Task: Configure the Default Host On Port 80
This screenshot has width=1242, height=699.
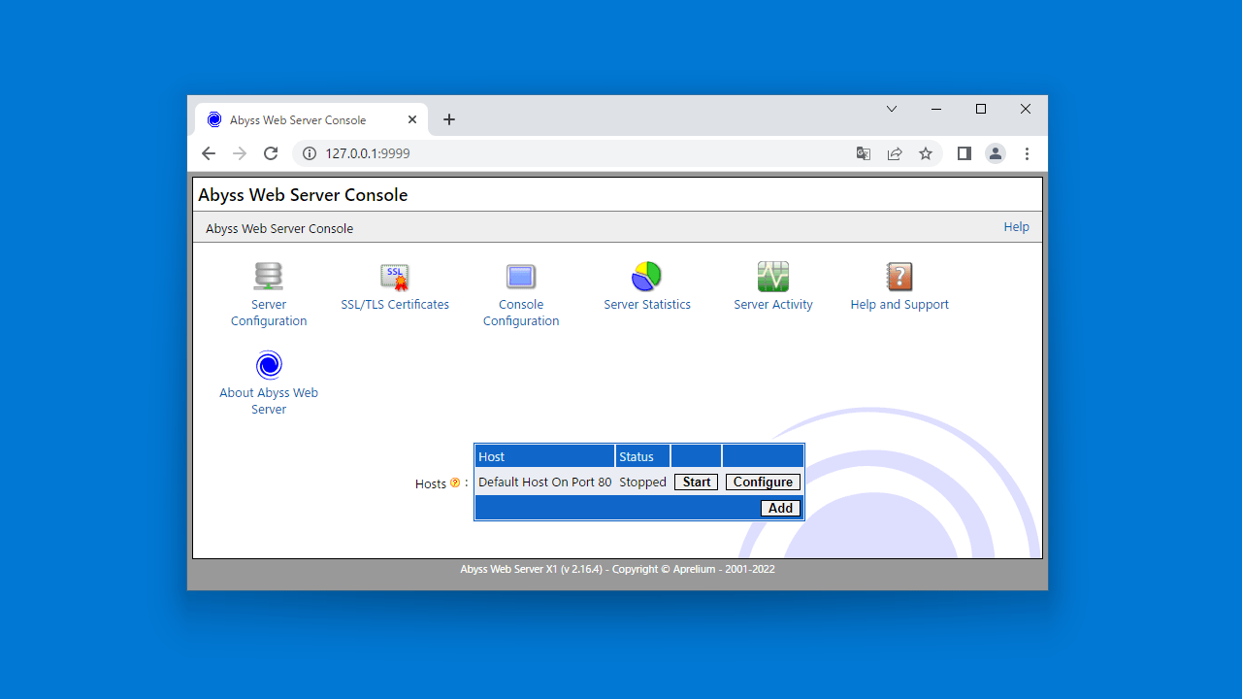Action: 763,483
